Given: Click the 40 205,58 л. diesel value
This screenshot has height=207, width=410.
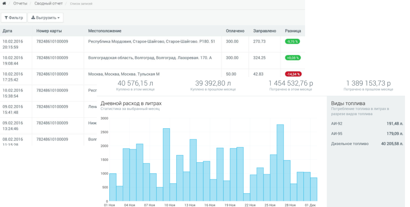Looking at the screenshot, I should click(x=392, y=144).
